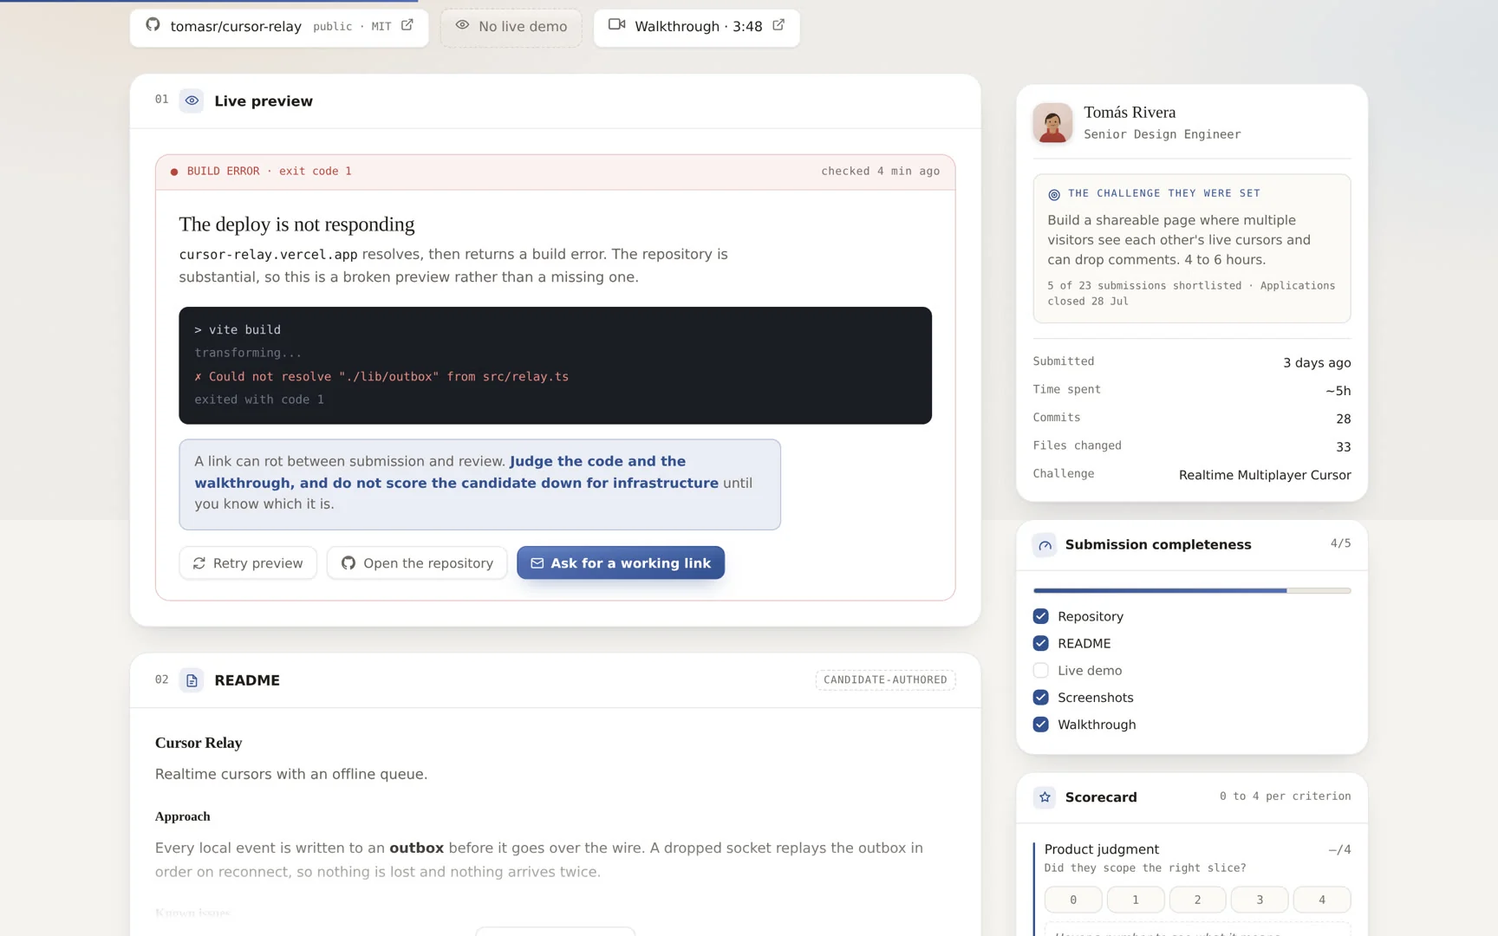Select score 0 for Product judgment

pyautogui.click(x=1073, y=900)
